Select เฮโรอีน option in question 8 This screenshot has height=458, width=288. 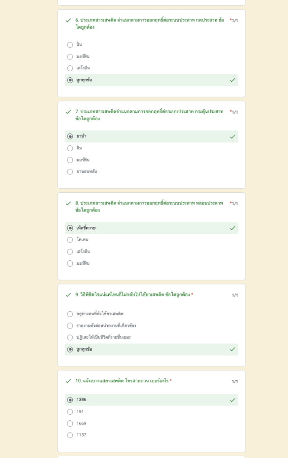(x=70, y=252)
